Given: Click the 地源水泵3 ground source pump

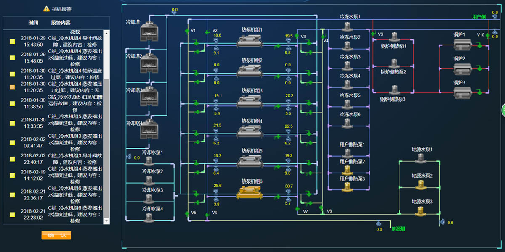Looking at the screenshot, I should (420, 210).
